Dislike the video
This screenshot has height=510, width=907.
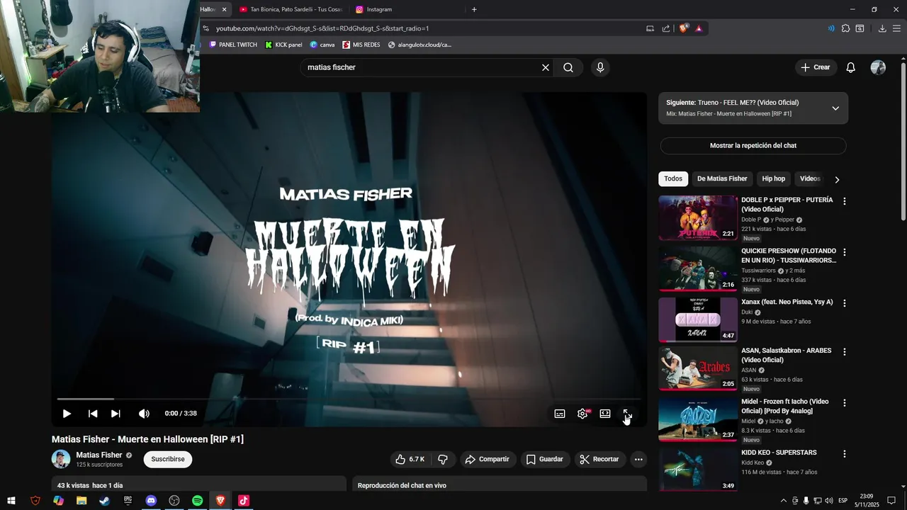coord(443,459)
